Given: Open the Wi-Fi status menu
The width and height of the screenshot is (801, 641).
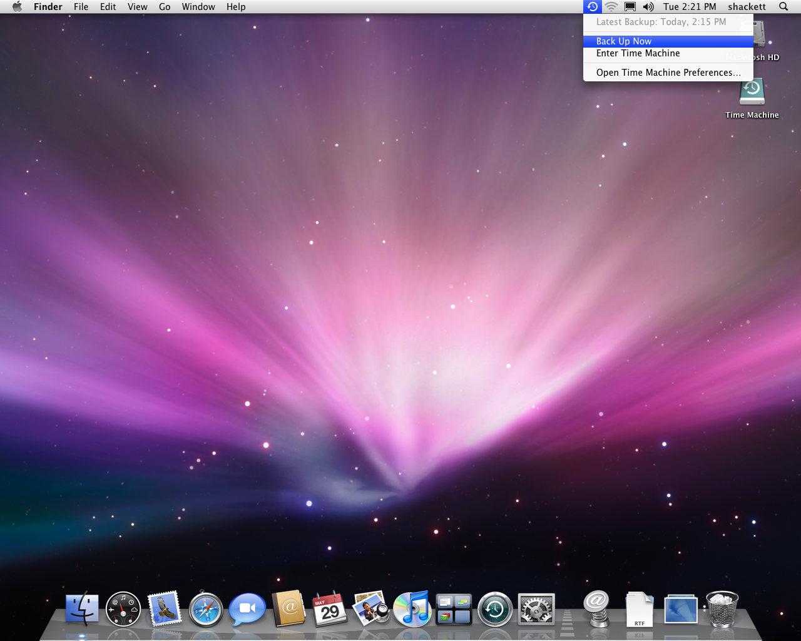Looking at the screenshot, I should pyautogui.click(x=611, y=7).
